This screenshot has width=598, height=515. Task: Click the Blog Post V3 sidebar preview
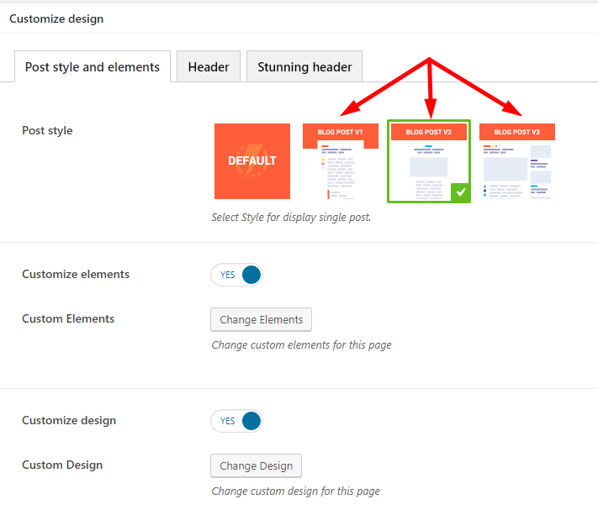click(x=541, y=171)
